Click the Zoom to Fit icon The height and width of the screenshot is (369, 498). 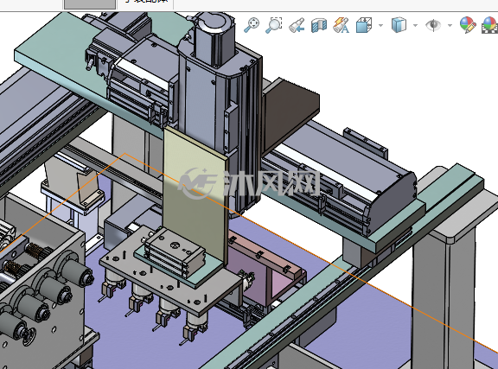coord(252,25)
